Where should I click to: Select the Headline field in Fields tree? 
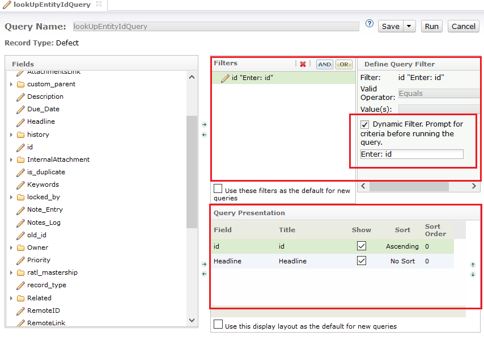(41, 121)
